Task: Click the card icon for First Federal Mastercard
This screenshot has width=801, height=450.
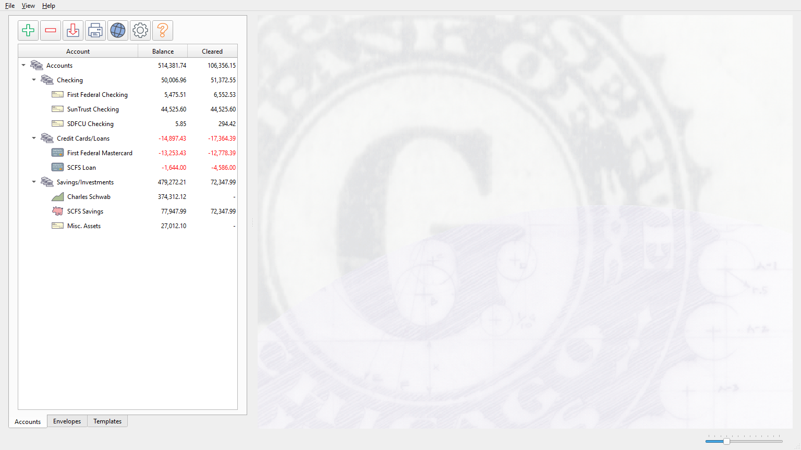Action: coord(57,153)
